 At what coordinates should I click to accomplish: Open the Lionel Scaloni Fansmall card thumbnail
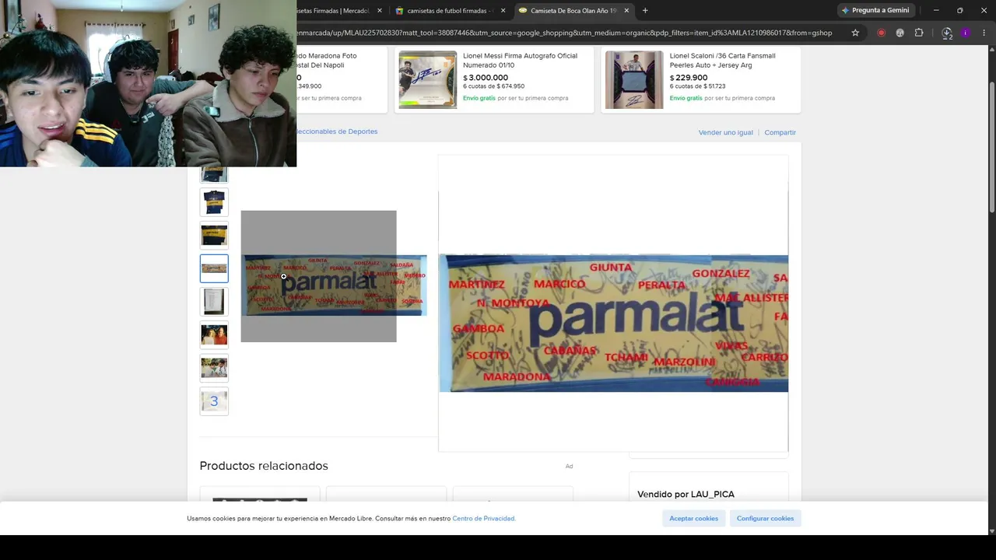tap(634, 79)
